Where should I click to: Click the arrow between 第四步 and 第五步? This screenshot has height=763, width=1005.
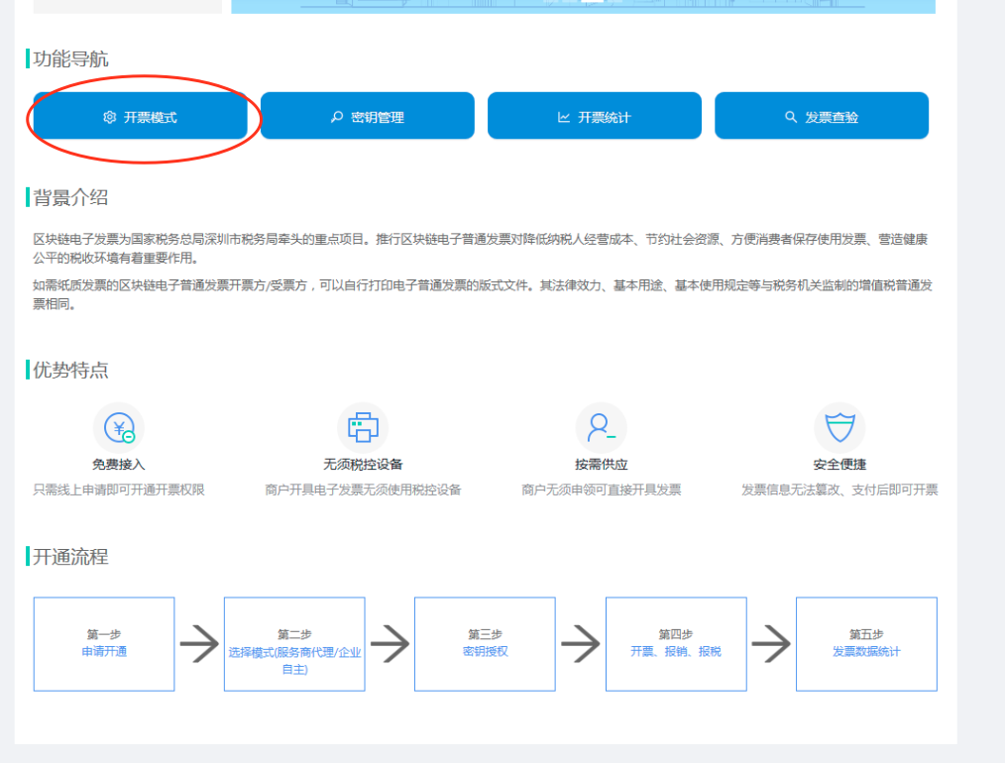point(771,644)
